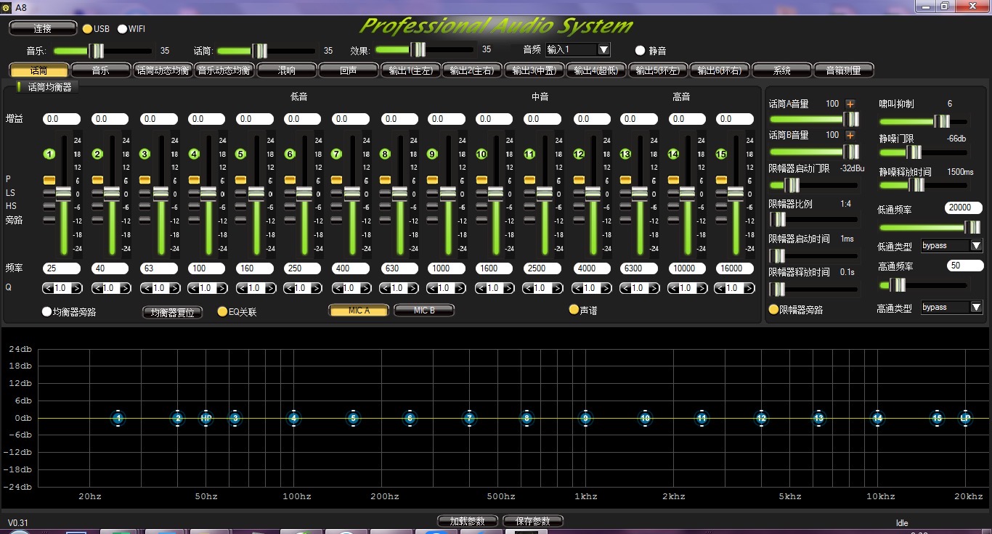992x534 pixels.
Task: Click the 连接 connect button
Action: coord(43,28)
